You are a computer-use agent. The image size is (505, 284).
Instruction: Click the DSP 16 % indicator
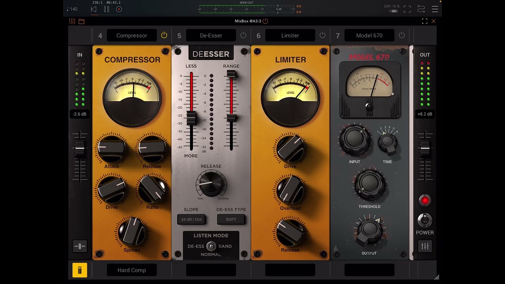[x=392, y=7]
